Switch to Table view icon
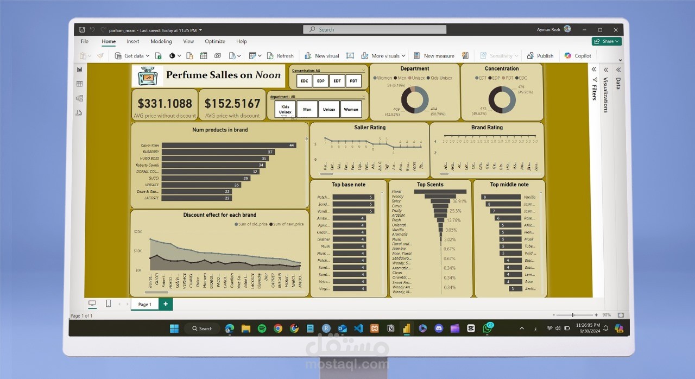Viewport: 695px width, 379px height. tap(80, 84)
